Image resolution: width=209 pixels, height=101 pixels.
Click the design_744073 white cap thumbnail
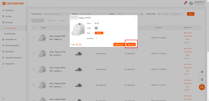tap(42, 69)
